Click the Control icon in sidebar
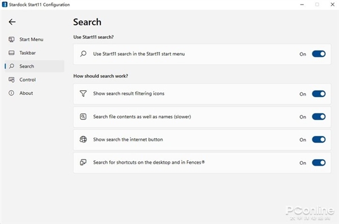The height and width of the screenshot is (224, 339). 11,80
